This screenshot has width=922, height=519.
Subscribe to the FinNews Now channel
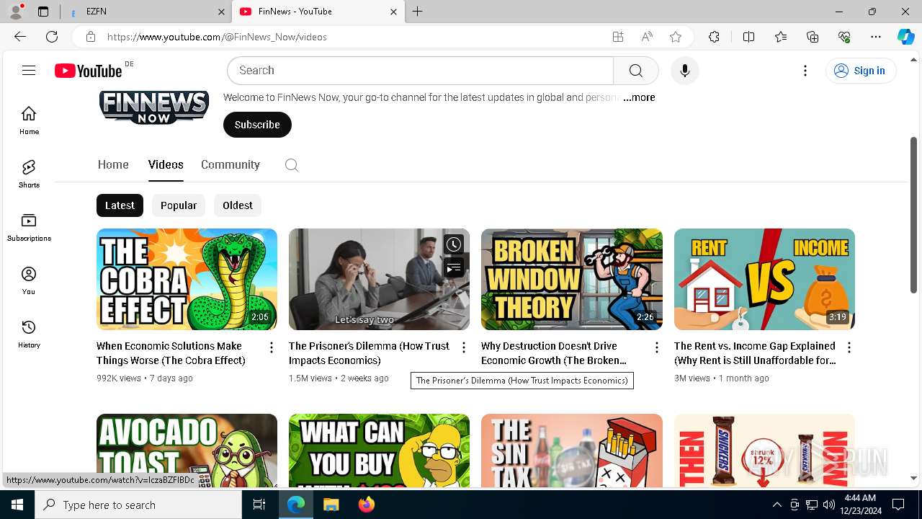pos(257,125)
